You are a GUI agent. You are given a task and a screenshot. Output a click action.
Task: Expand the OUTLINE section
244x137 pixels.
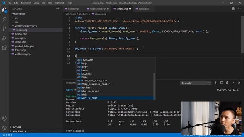point(36,127)
